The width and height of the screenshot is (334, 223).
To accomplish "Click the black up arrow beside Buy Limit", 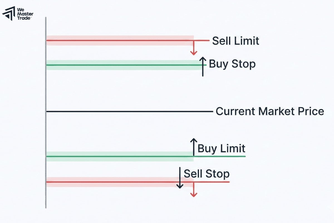I will click(x=193, y=146).
